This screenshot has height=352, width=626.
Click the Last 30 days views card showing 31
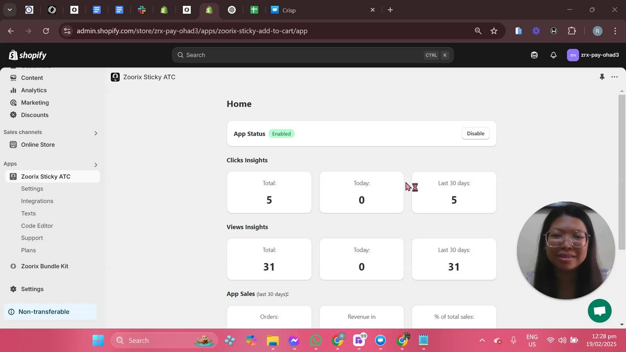[454, 259]
